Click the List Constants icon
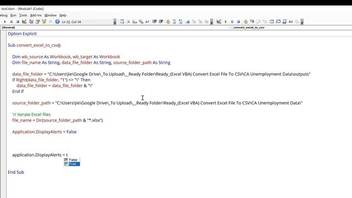The height and width of the screenshot is (198, 352). [x=128, y=22]
